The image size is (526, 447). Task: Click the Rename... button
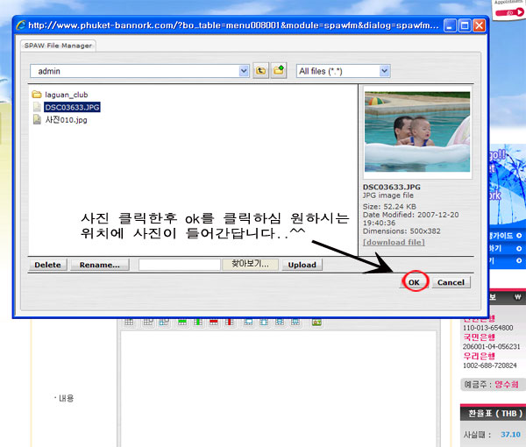[x=101, y=265]
